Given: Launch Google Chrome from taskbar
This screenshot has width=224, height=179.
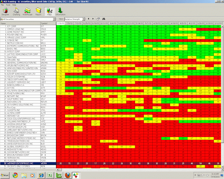Looking at the screenshot, I should 15,175.
